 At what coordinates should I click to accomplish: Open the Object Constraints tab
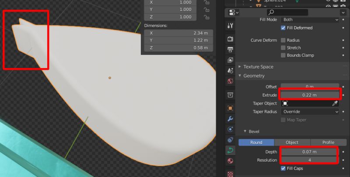coord(230,140)
